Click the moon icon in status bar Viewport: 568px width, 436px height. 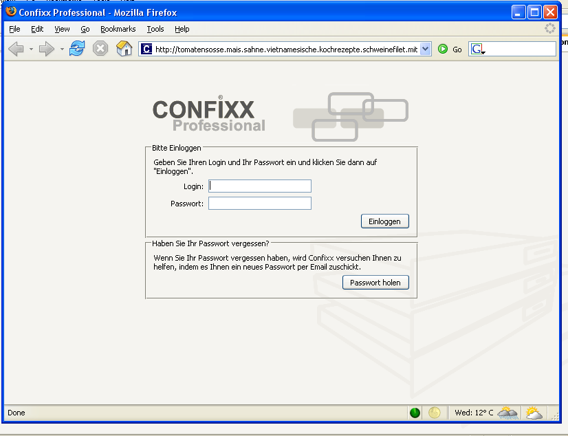434,413
